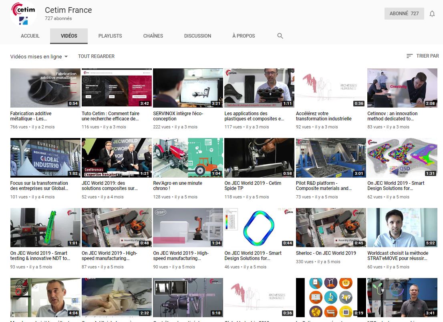
Task: Play the Fabrication additive métallique thumbnail
Action: [45, 88]
